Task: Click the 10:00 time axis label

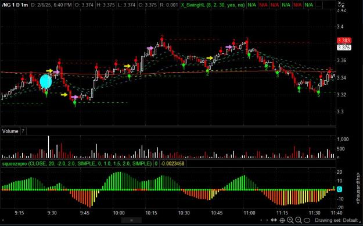Action: pos(118,213)
